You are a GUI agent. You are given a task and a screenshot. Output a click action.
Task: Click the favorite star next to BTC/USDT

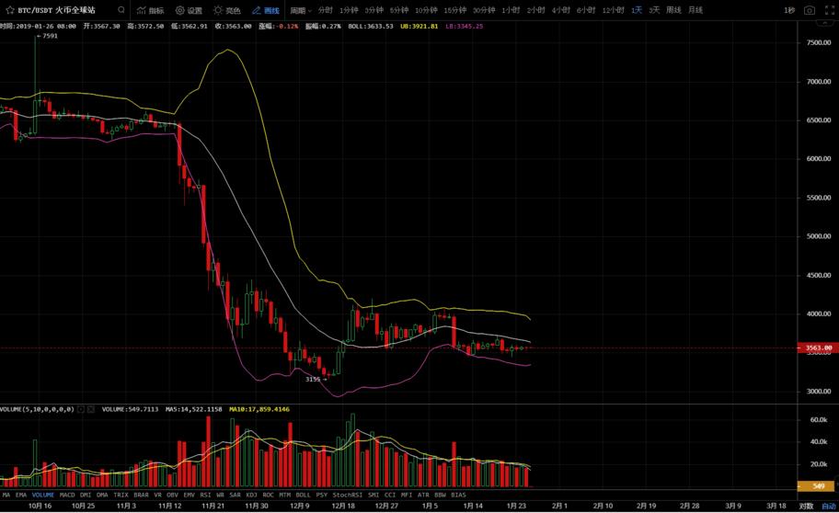(9, 10)
